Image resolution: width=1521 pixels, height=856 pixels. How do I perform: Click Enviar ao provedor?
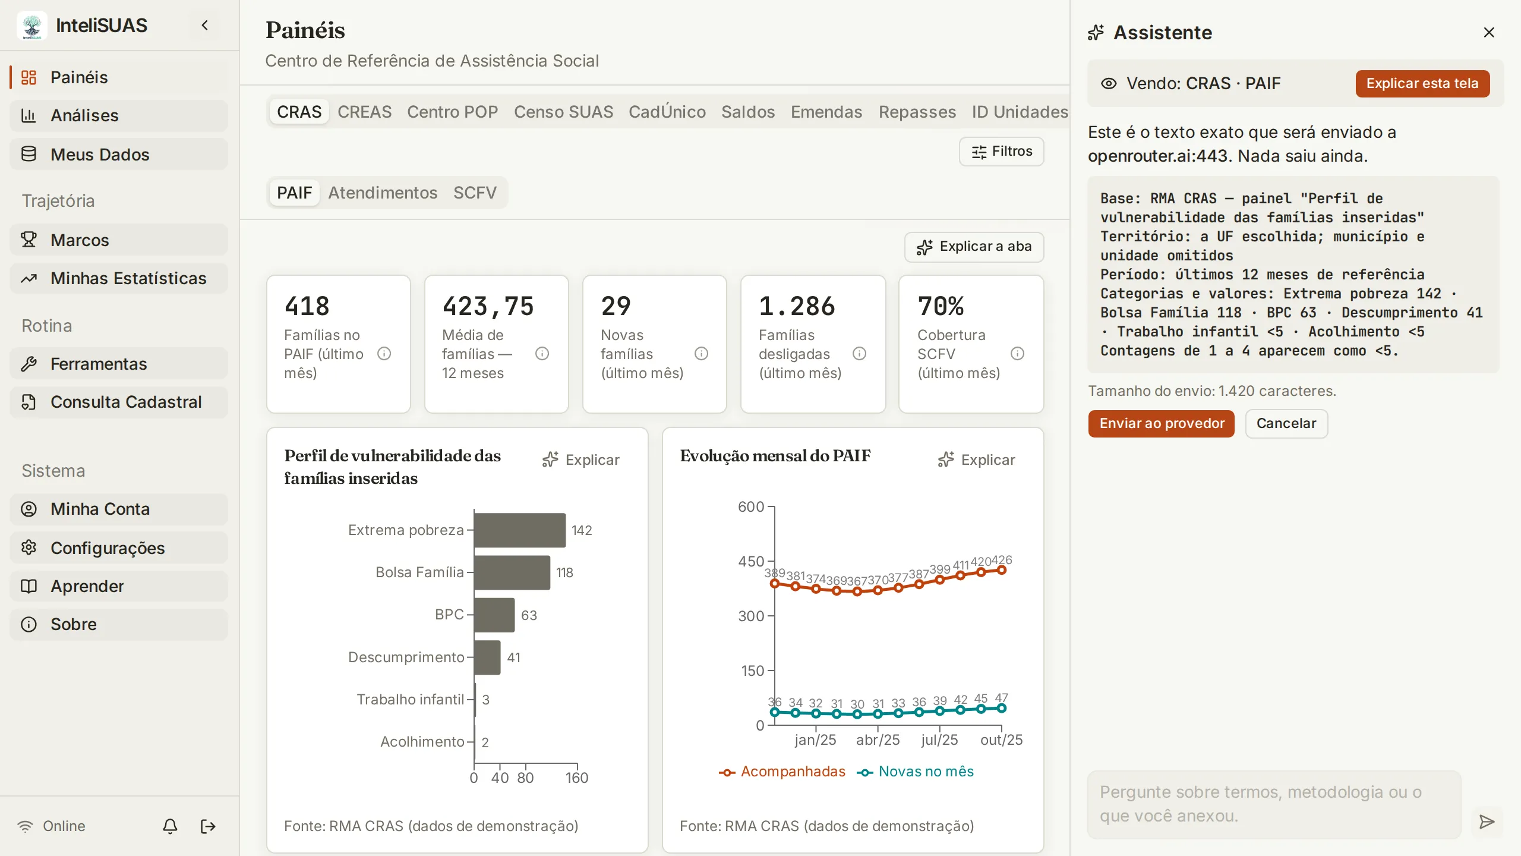pyautogui.click(x=1162, y=423)
